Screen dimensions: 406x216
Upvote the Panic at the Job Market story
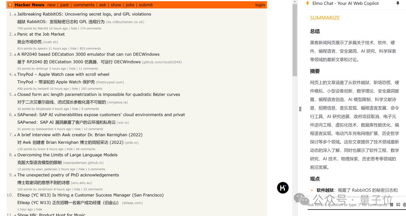15,35
